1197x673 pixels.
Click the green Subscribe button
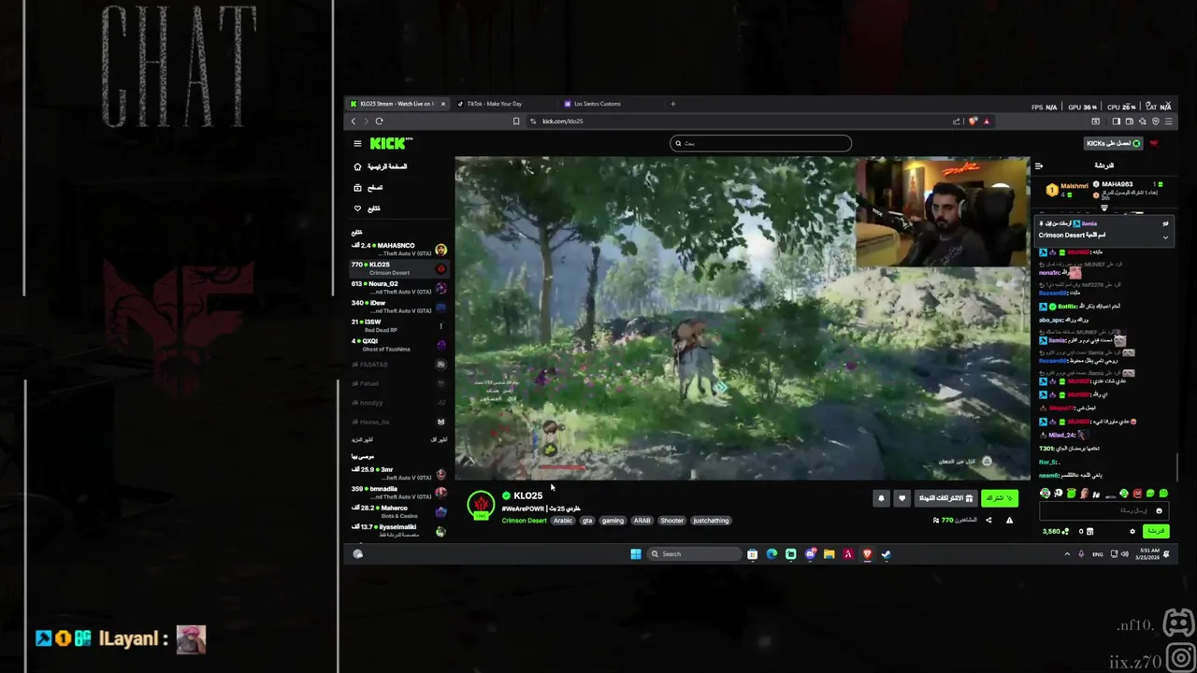pos(1000,498)
